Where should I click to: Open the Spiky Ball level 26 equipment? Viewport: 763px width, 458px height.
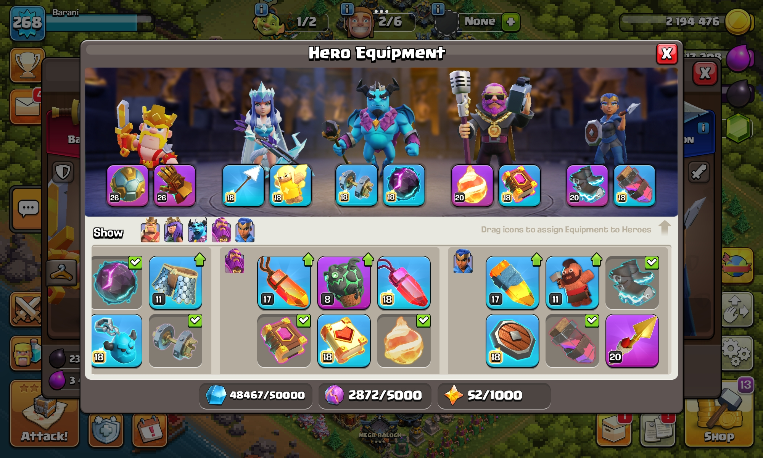pos(127,185)
